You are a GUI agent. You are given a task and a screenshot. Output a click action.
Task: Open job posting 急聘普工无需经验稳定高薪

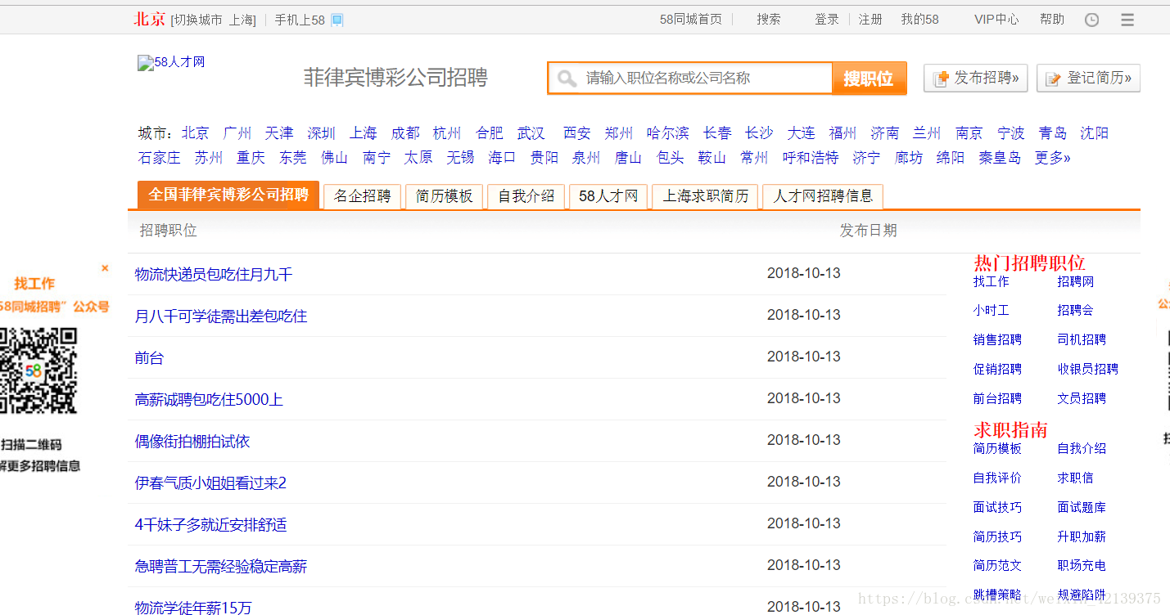click(x=221, y=567)
